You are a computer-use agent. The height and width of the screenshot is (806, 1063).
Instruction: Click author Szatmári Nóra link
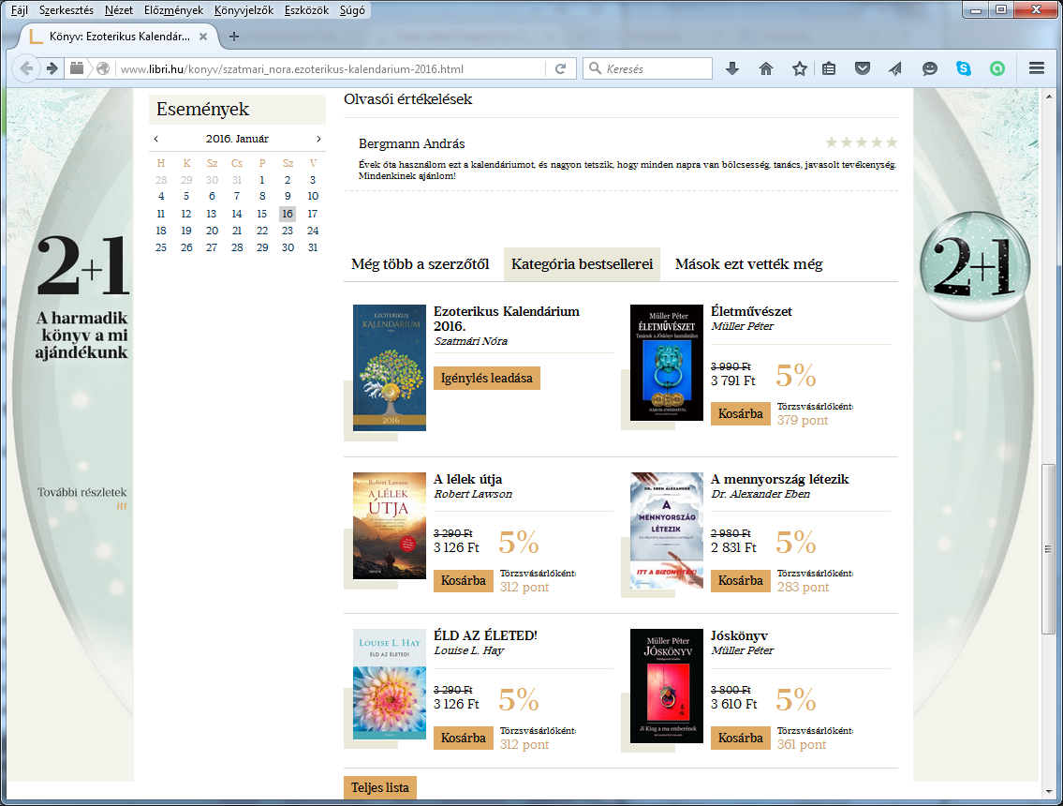[470, 341]
